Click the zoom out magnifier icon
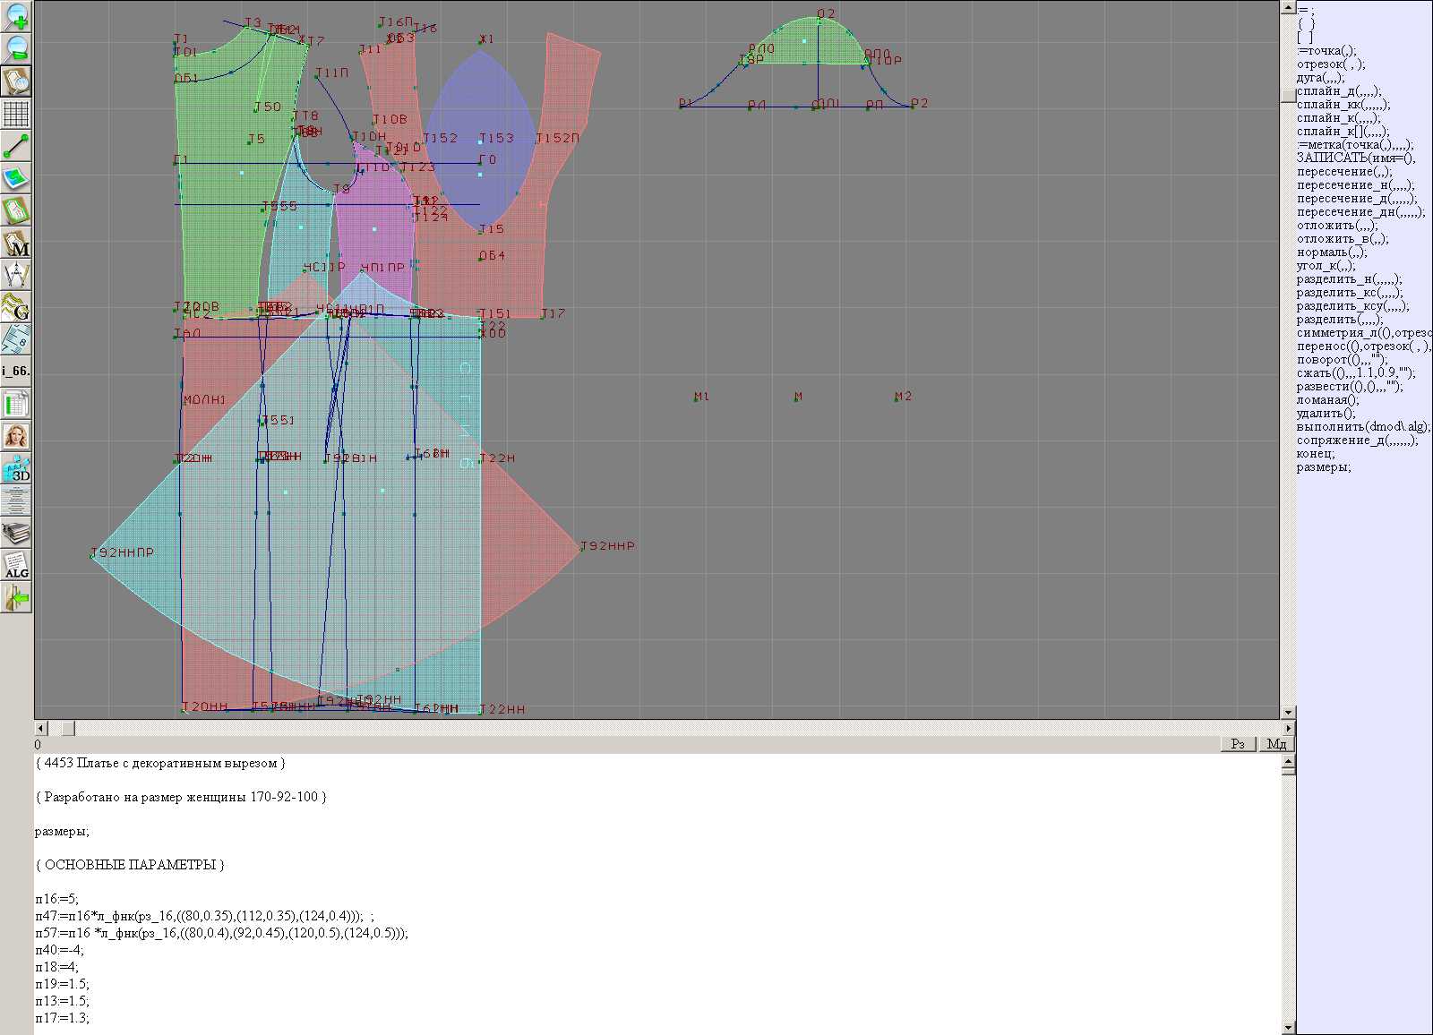 pyautogui.click(x=16, y=48)
